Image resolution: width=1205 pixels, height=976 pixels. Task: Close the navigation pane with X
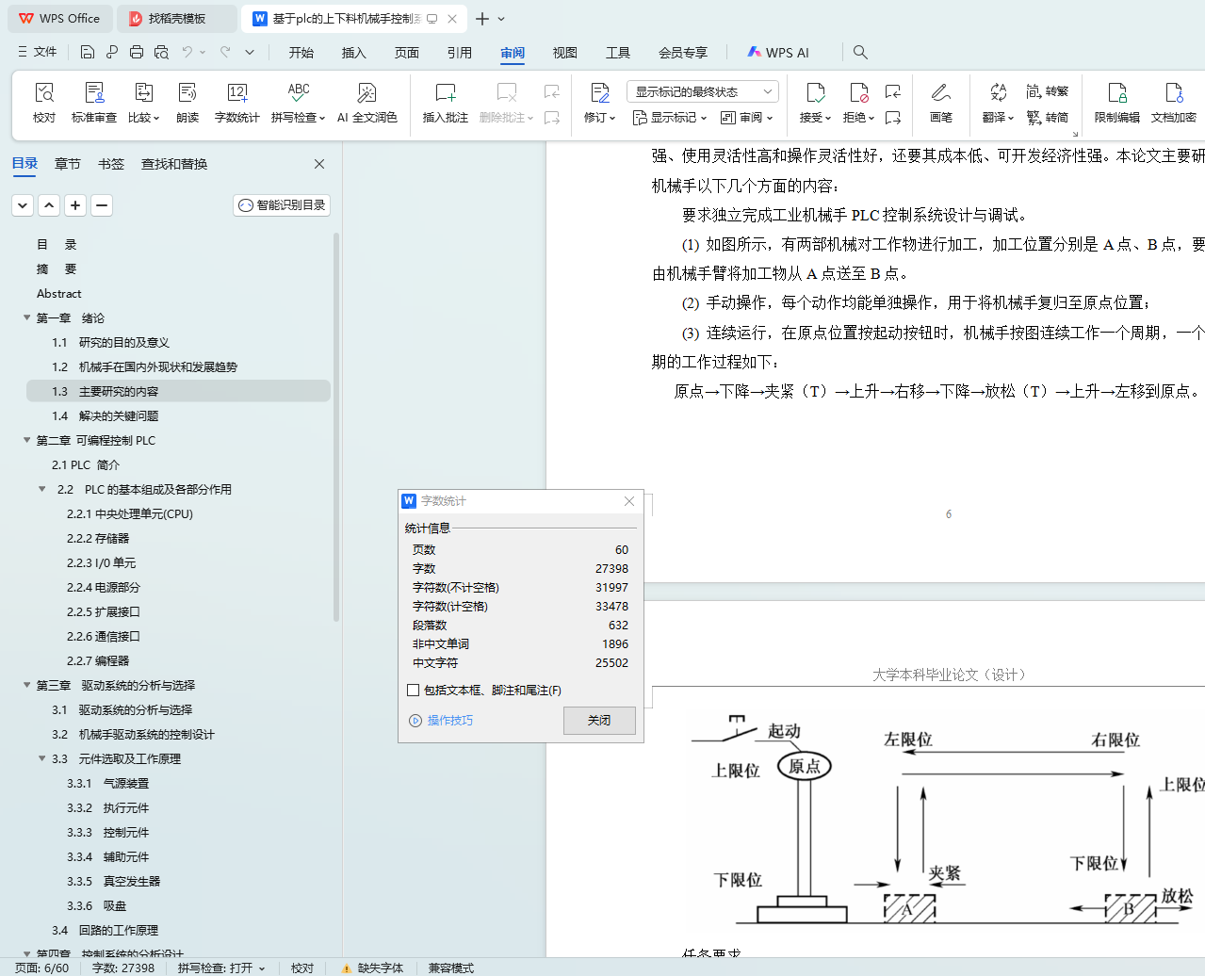pos(319,164)
